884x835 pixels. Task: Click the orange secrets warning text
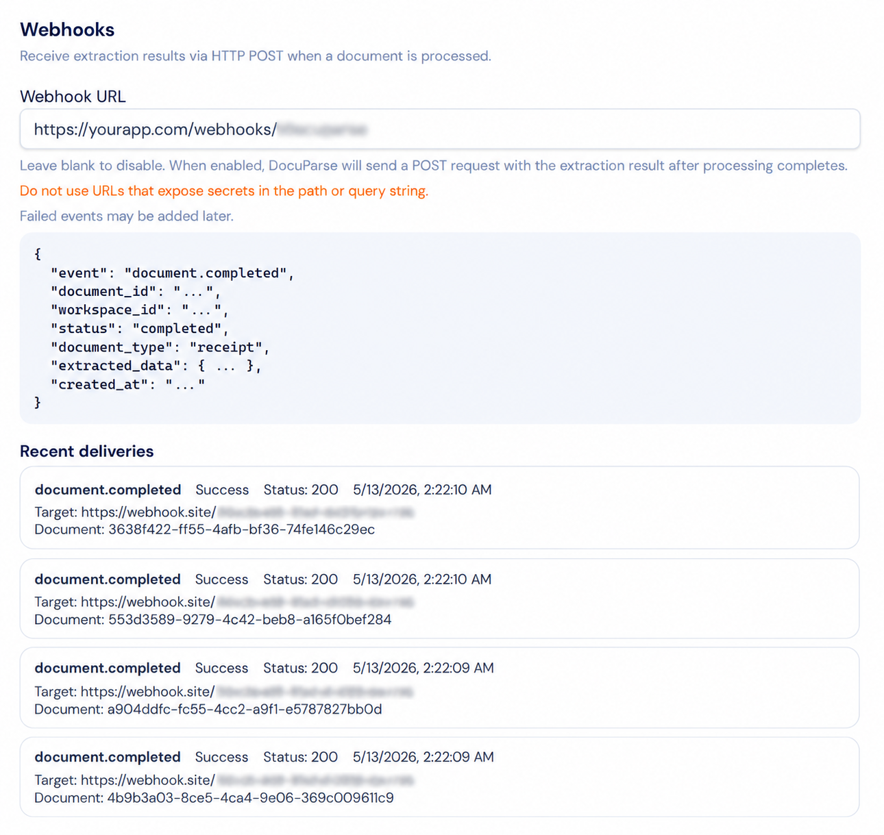pyautogui.click(x=224, y=191)
